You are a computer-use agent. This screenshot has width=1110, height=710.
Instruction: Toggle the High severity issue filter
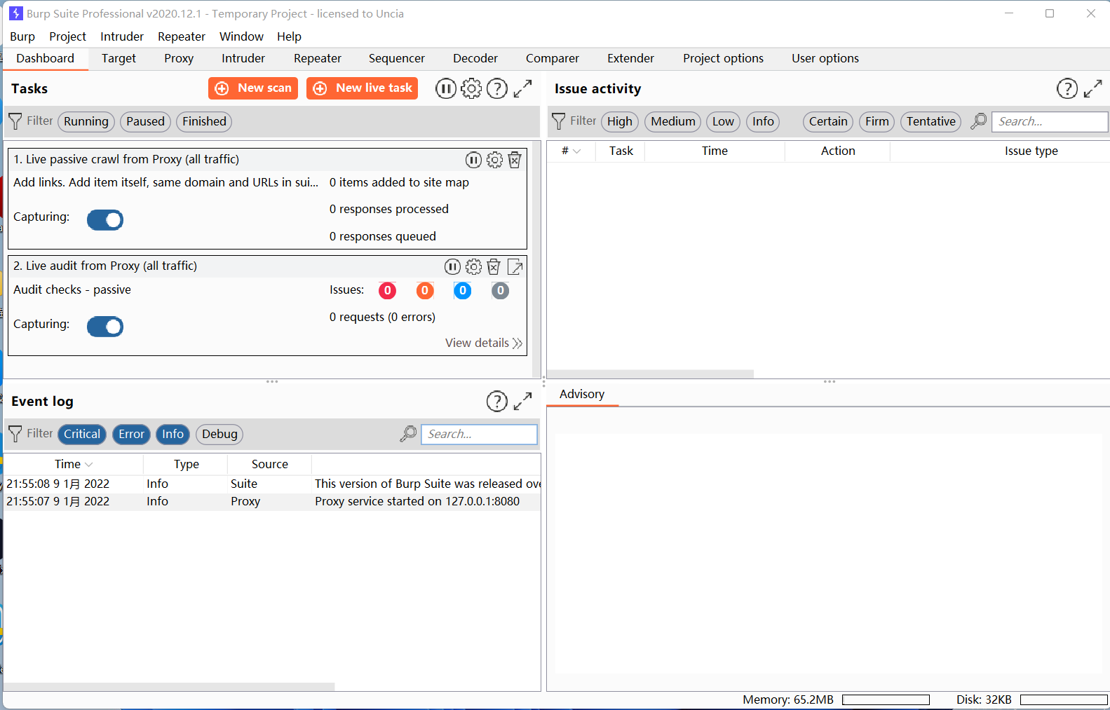620,121
